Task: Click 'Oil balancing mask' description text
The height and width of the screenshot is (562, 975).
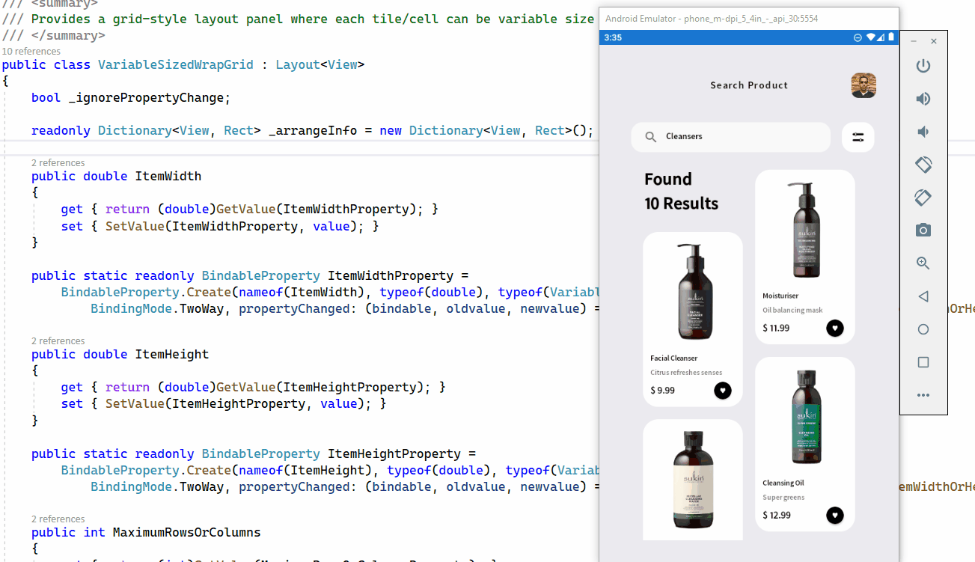Action: pos(792,310)
